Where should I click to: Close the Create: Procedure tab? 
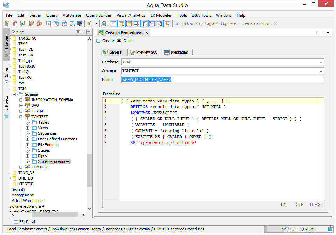tap(147, 33)
